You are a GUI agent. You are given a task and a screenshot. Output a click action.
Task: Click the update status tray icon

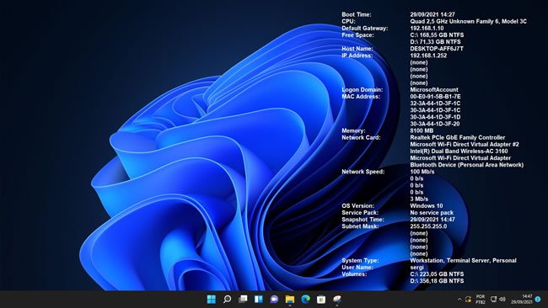tap(468, 300)
